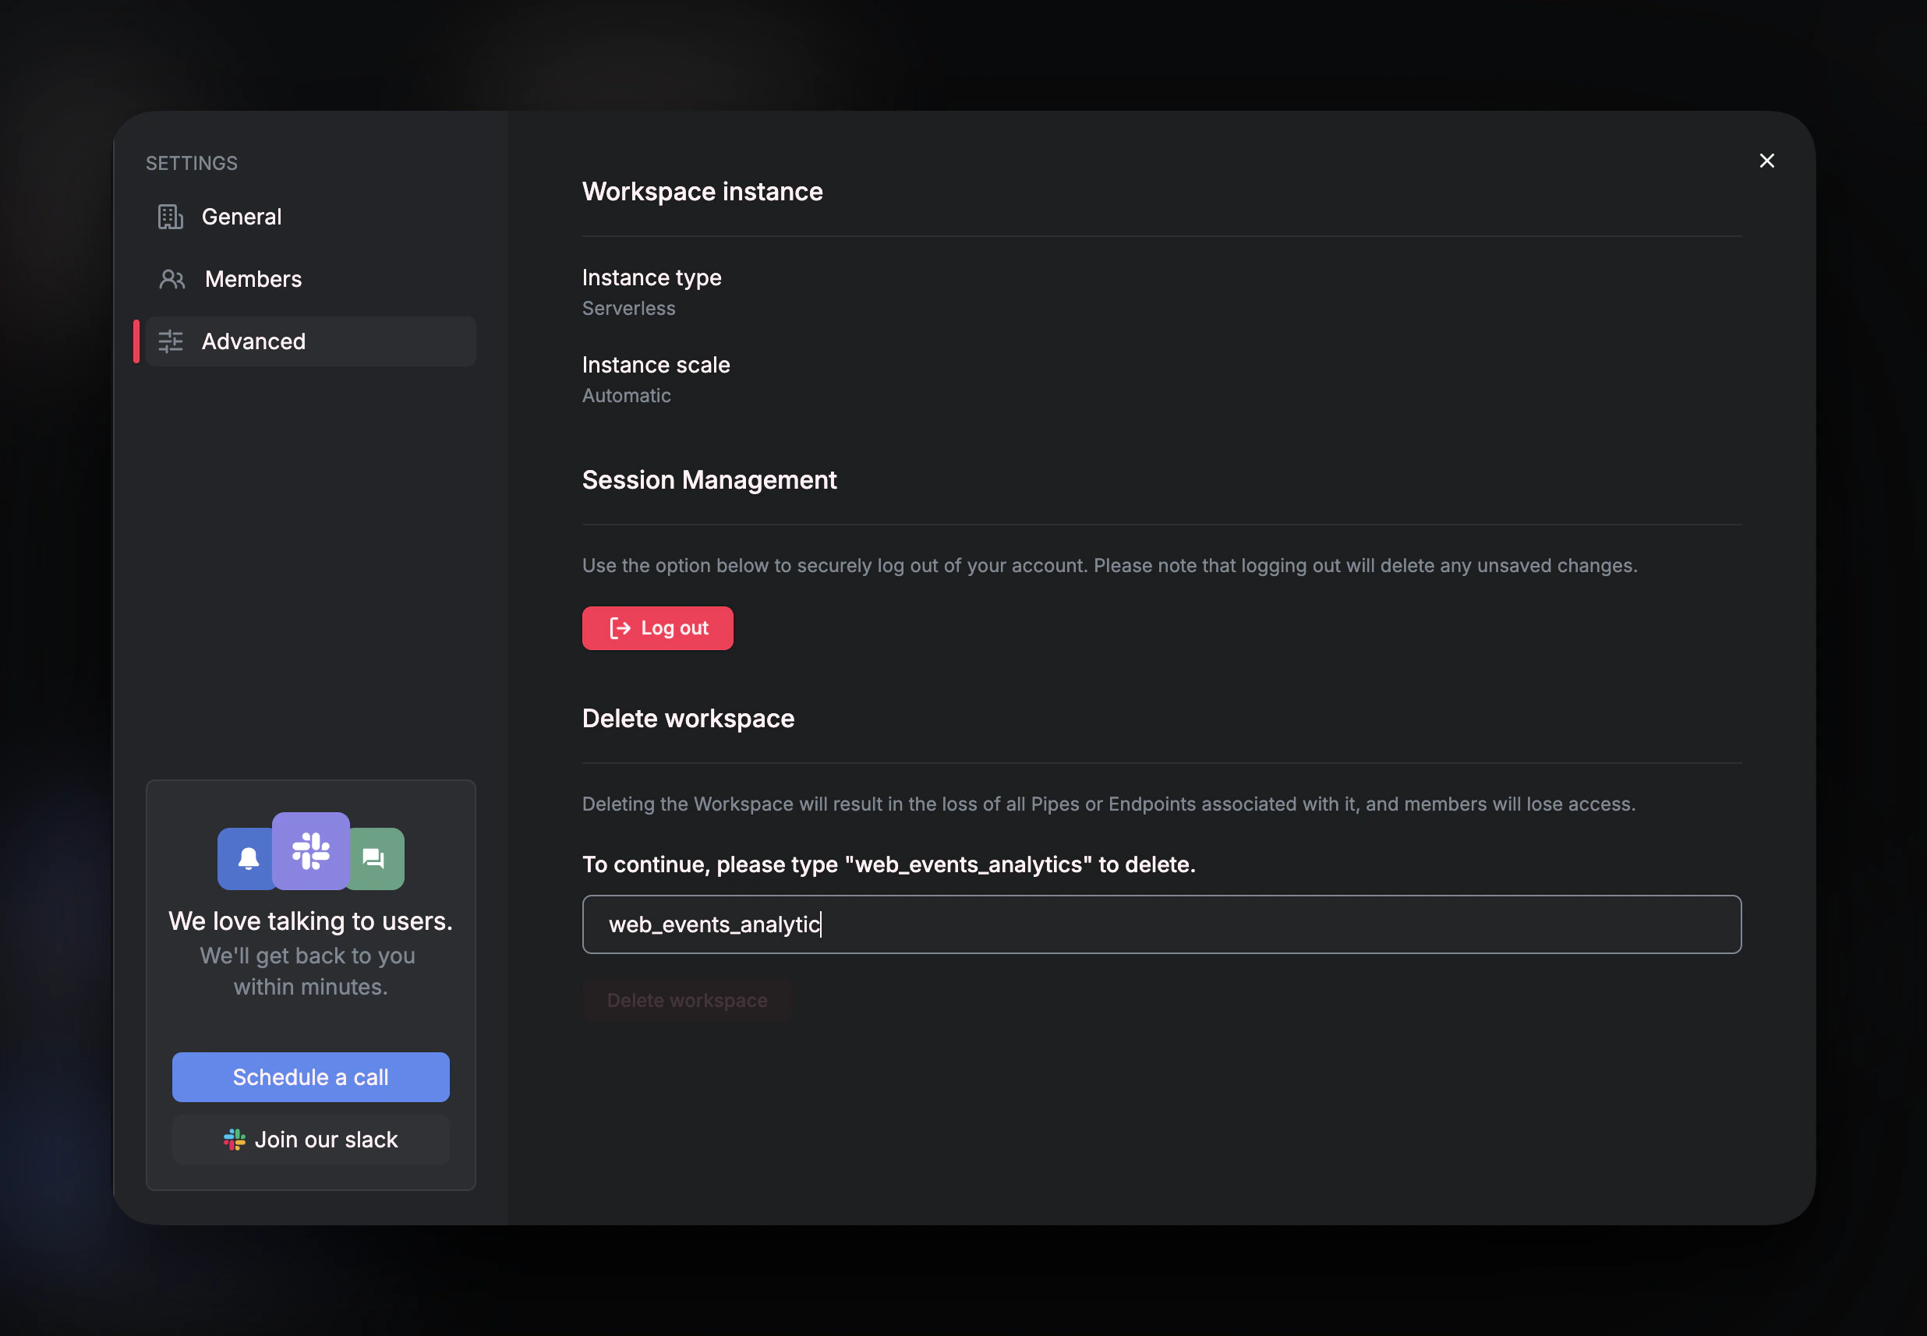Click the logout arrow icon

[x=620, y=629]
